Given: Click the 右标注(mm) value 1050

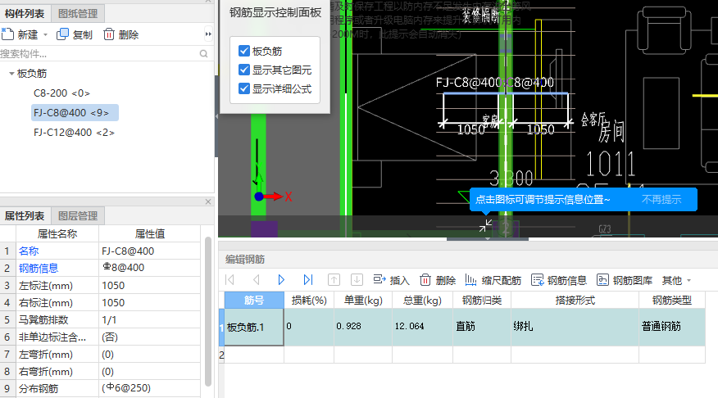Looking at the screenshot, I should (x=150, y=303).
